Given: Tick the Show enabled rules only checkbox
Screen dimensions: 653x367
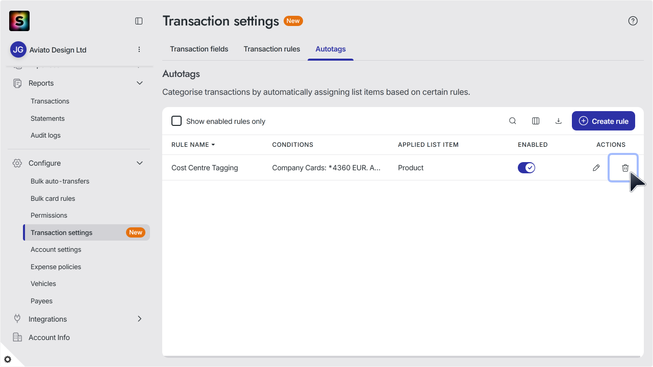Looking at the screenshot, I should (x=177, y=121).
